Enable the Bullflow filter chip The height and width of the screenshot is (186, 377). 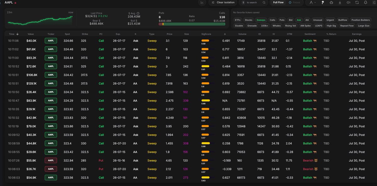point(343,20)
